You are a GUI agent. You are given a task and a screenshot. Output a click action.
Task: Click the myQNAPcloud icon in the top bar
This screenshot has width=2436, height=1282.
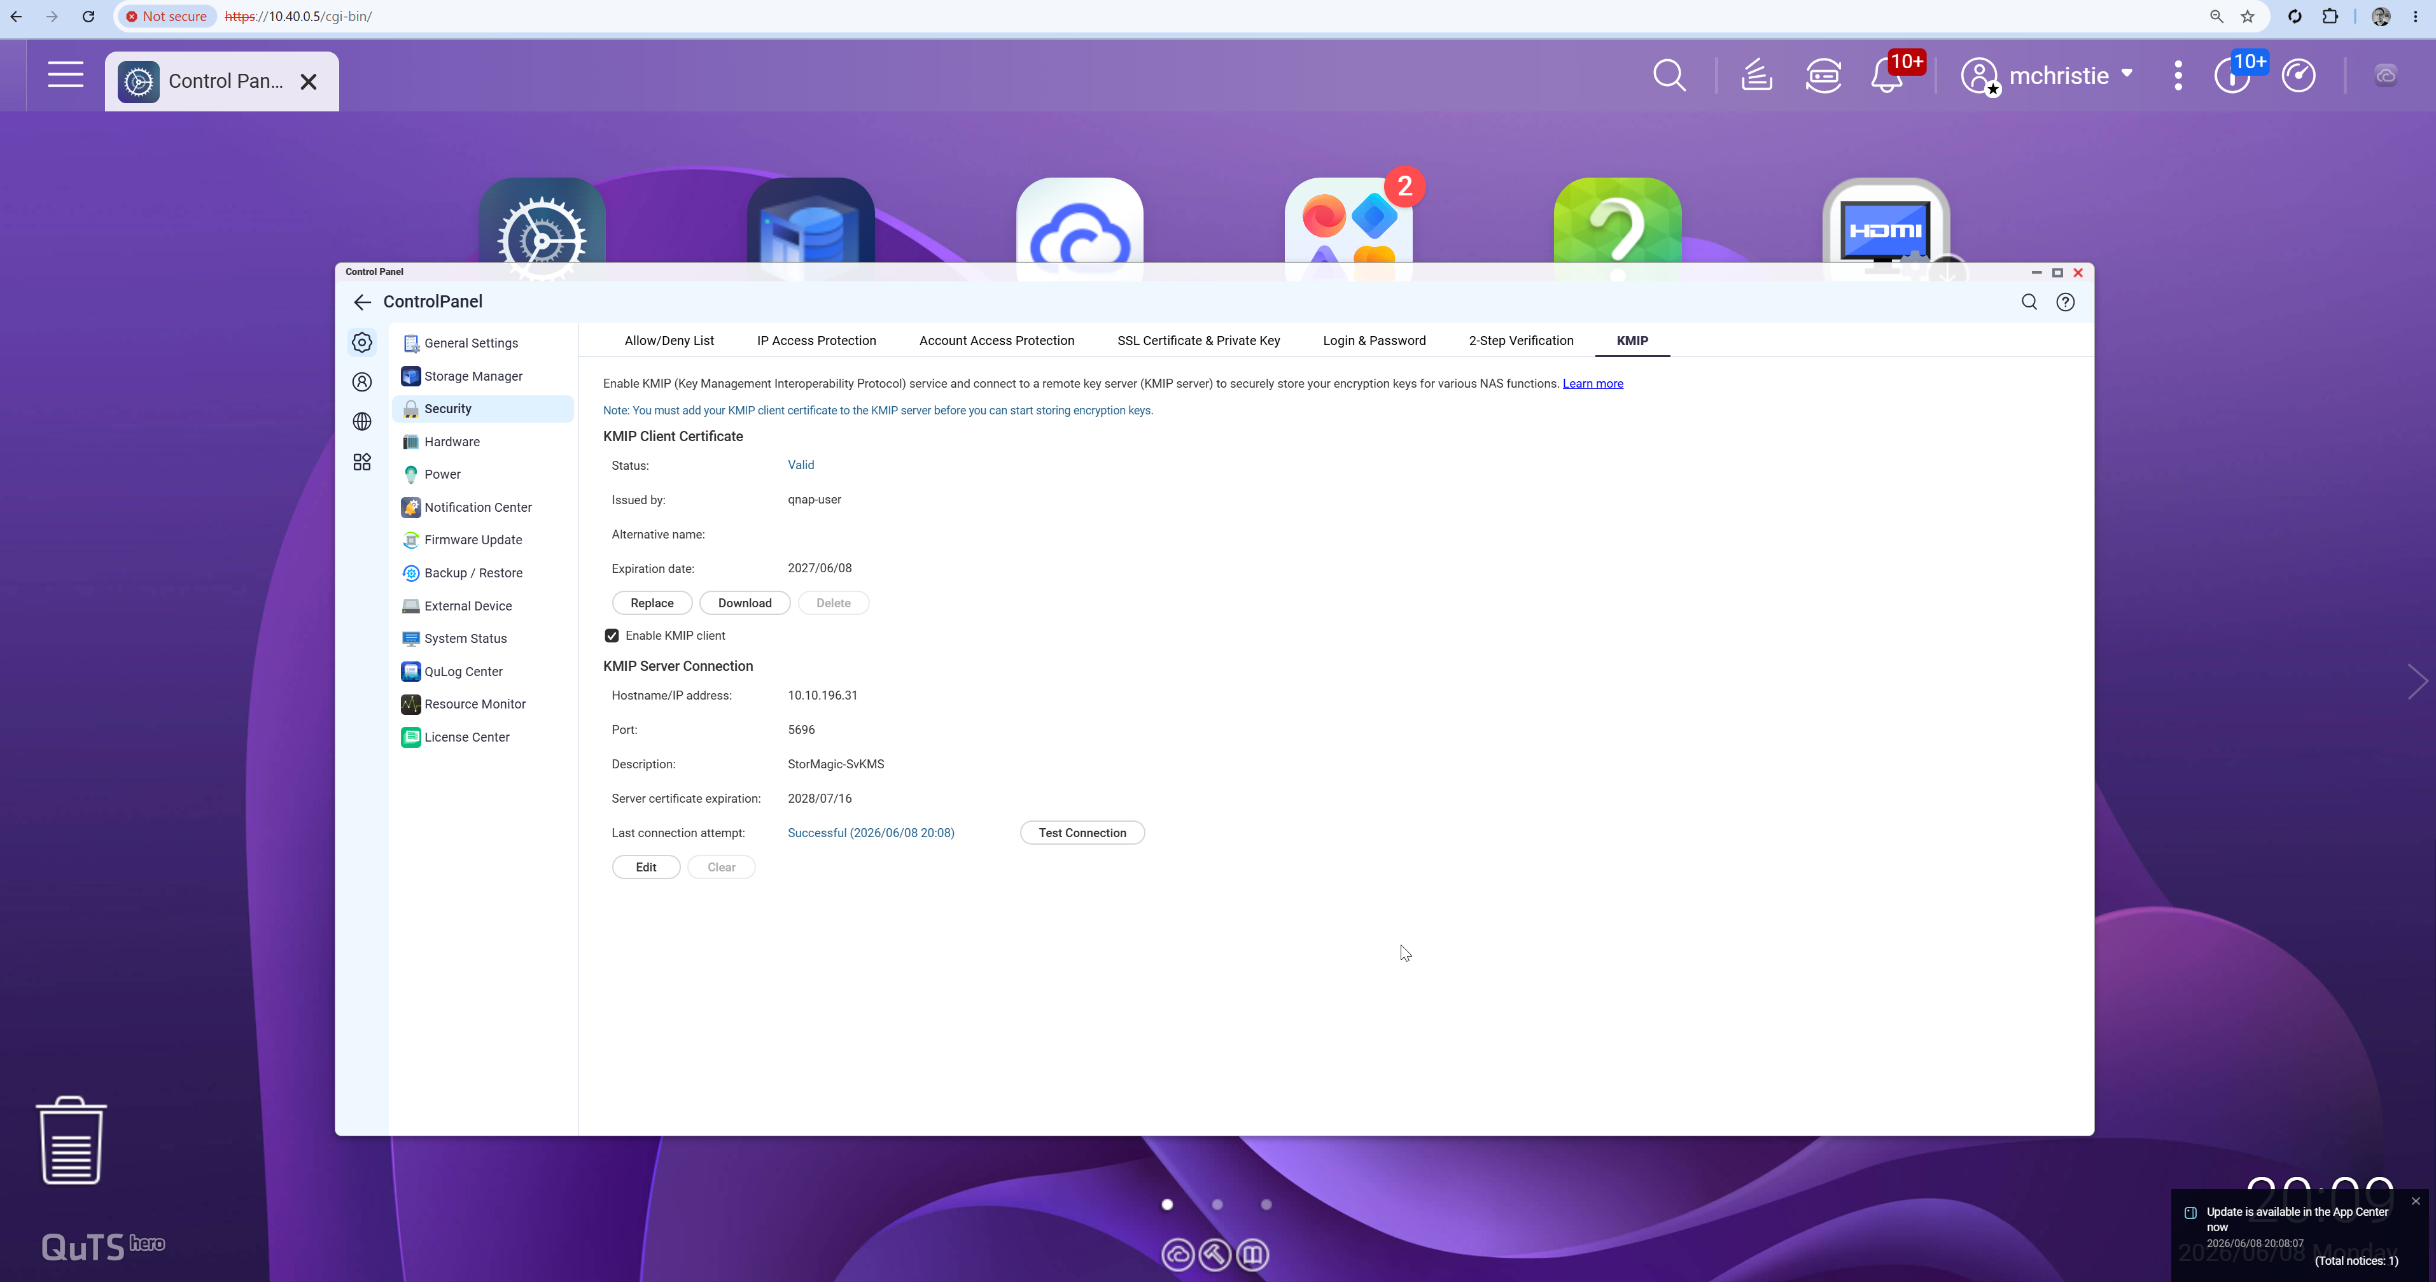[x=2386, y=74]
